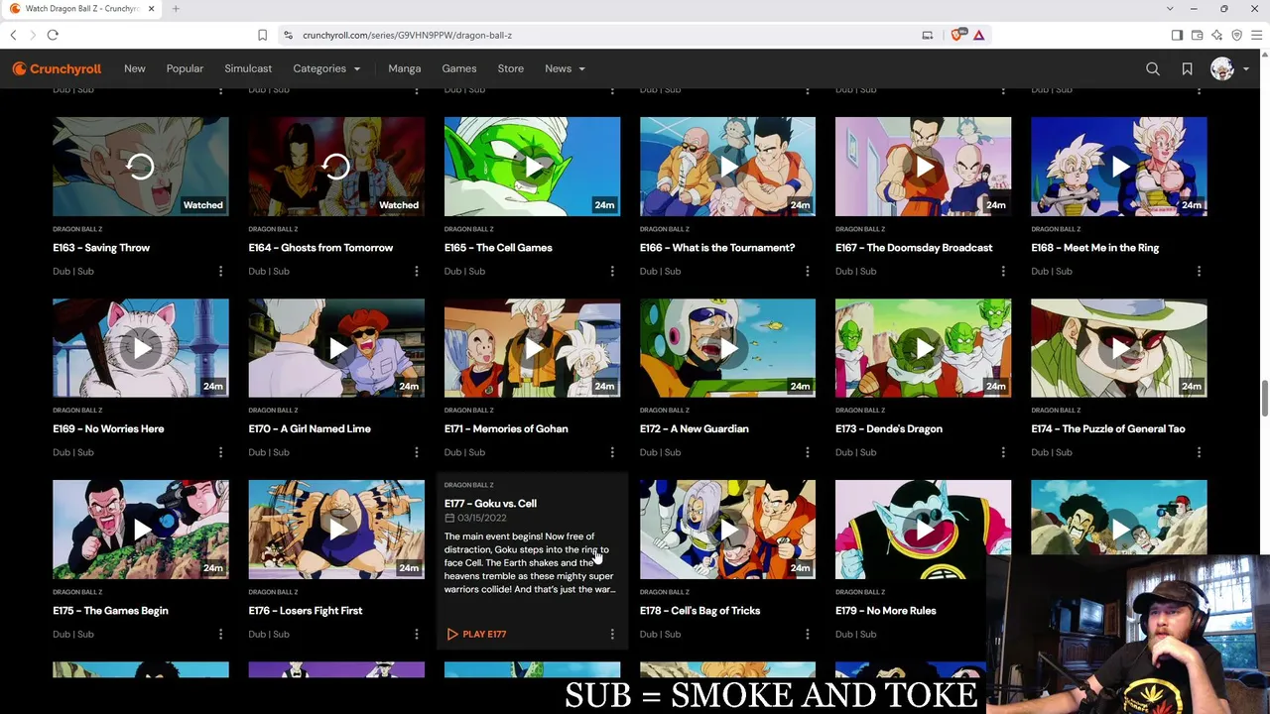View site information icon beside the URL

point(288,35)
